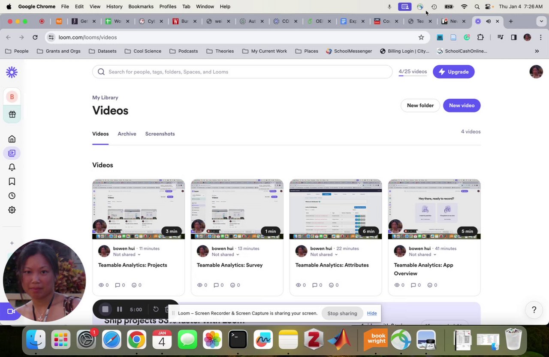Screen dimensions: 549x357
Task: Open My Library icon in sidebar
Action: pos(12,153)
